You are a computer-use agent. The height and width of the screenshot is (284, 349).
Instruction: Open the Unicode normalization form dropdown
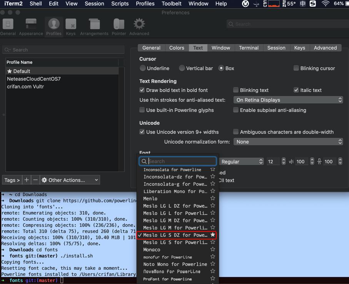pos(288,142)
